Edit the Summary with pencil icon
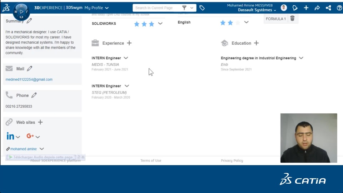 coord(29,21)
